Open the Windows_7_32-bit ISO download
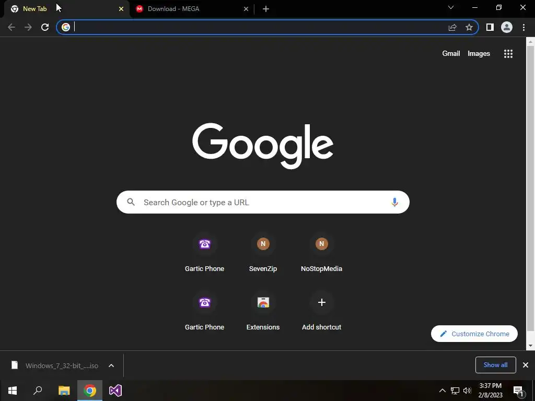Image resolution: width=535 pixels, height=401 pixels. [62, 365]
